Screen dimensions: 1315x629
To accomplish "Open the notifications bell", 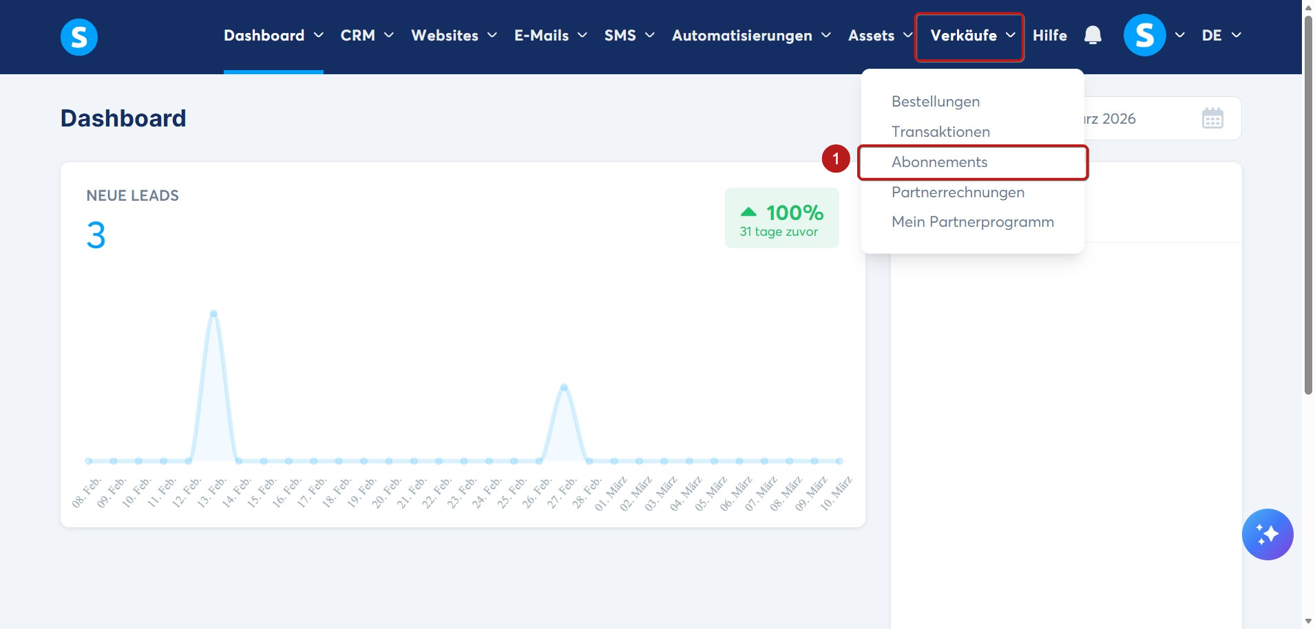I will tap(1093, 35).
